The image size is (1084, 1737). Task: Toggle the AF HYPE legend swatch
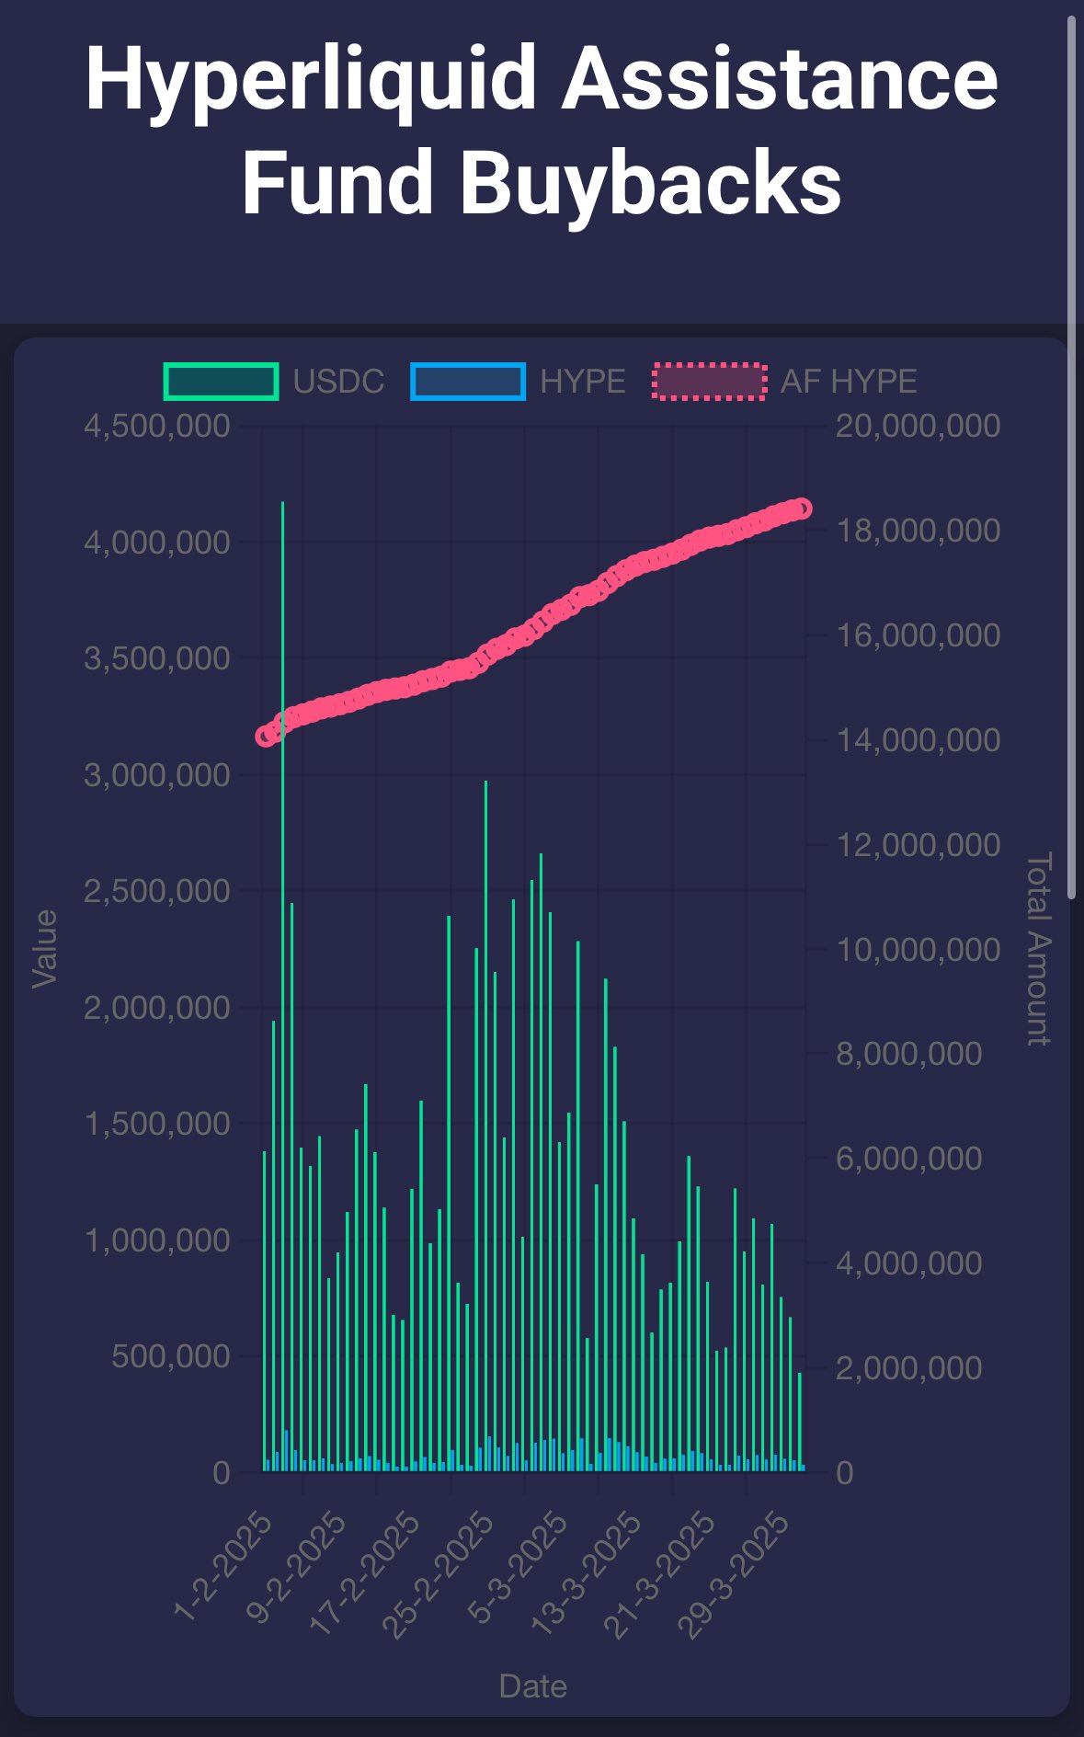pos(709,382)
